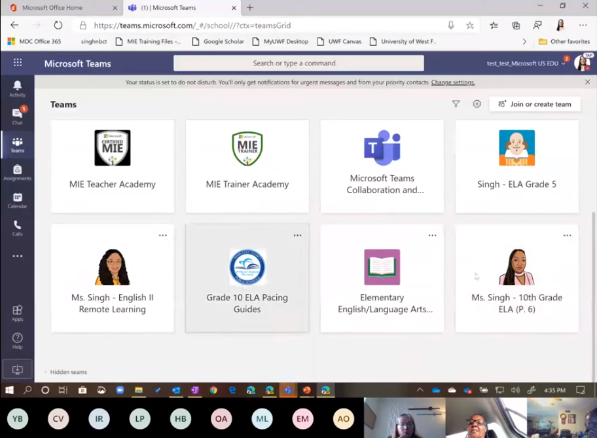Open more options for Ms. Singh 10th Grade ELA
The width and height of the screenshot is (597, 438).
[567, 236]
